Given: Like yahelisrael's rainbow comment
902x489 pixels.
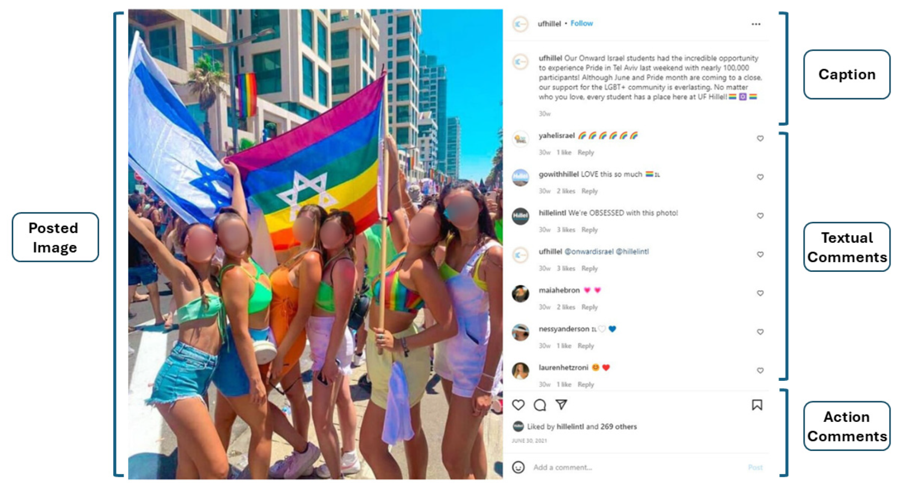Looking at the screenshot, I should pos(760,139).
